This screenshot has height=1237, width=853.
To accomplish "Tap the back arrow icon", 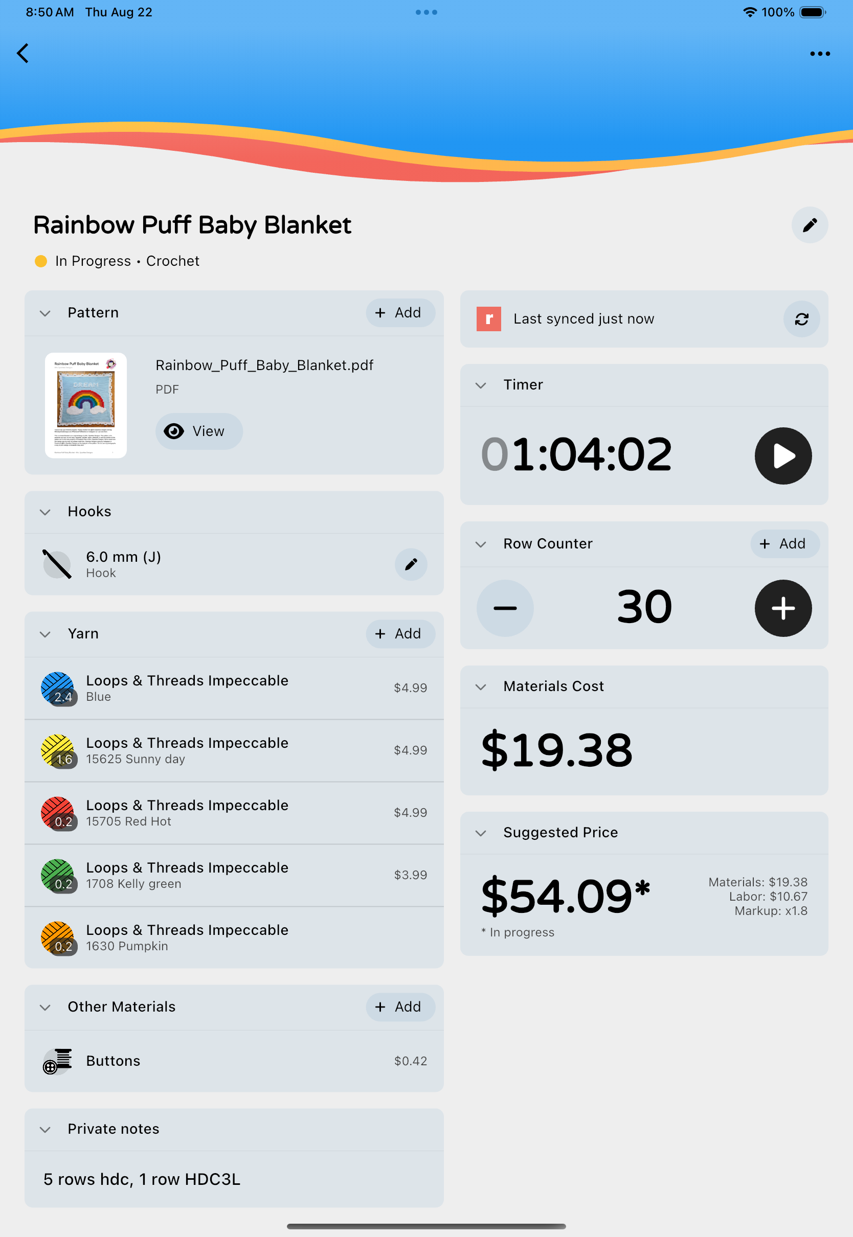I will [x=23, y=53].
